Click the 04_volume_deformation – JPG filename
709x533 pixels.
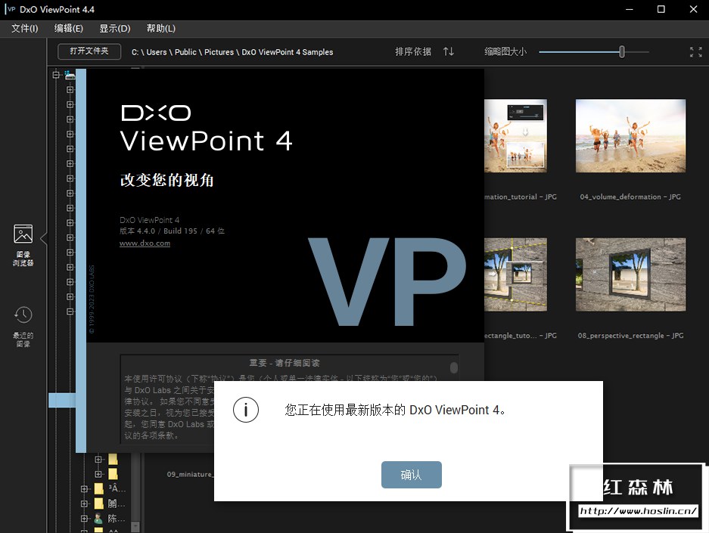tap(630, 197)
